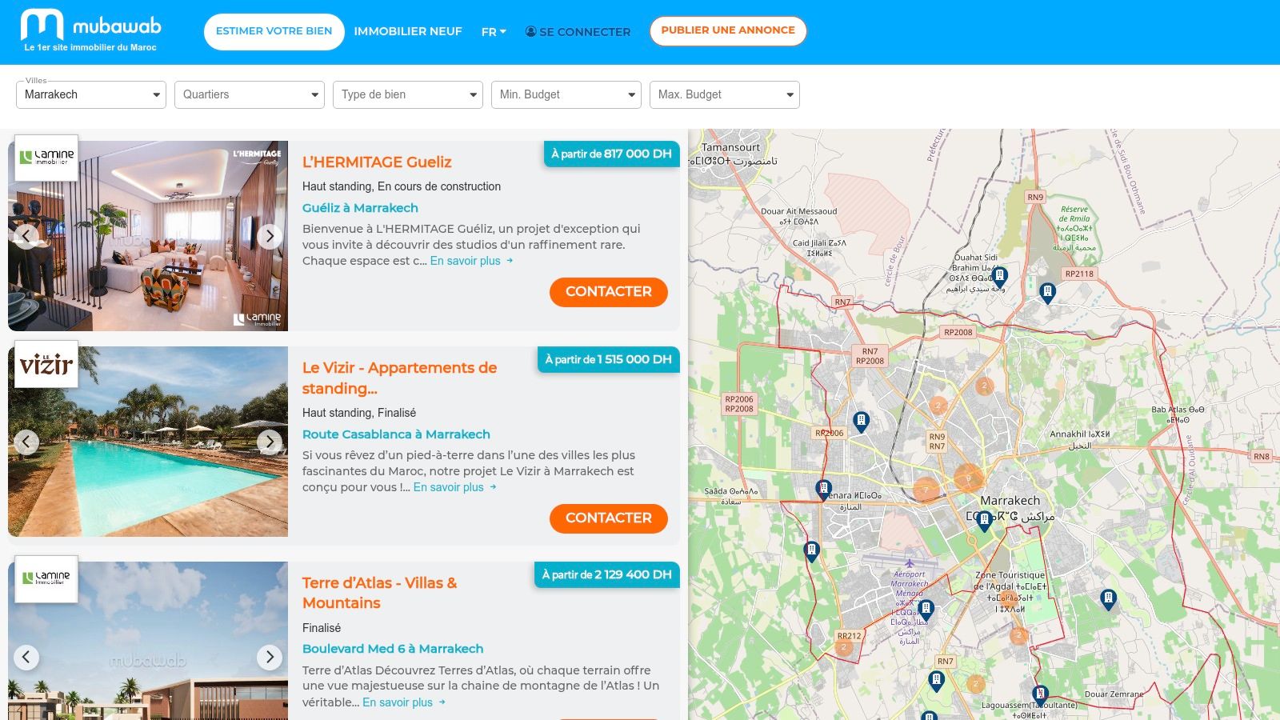Click price tag À partir de 1 515 000 DH
The height and width of the screenshot is (720, 1280).
click(608, 359)
